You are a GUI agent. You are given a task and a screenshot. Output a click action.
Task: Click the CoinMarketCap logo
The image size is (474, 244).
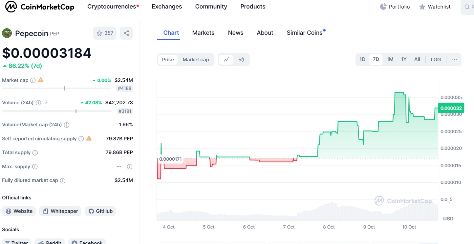point(40,7)
